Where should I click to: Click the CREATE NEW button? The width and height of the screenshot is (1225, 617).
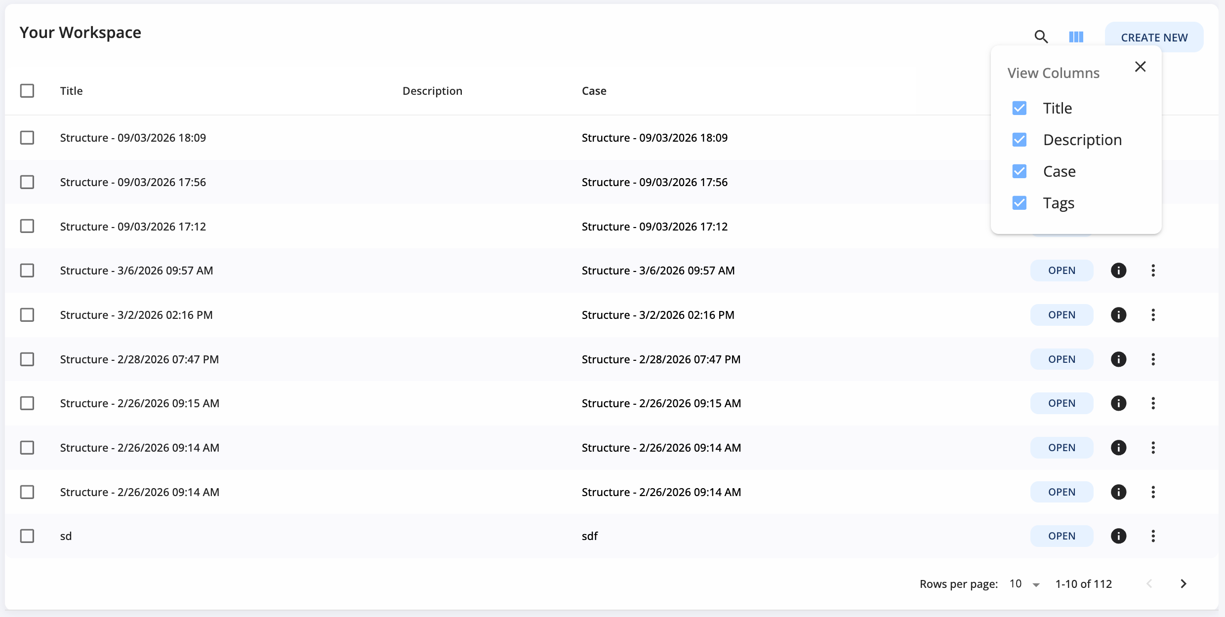coord(1154,38)
